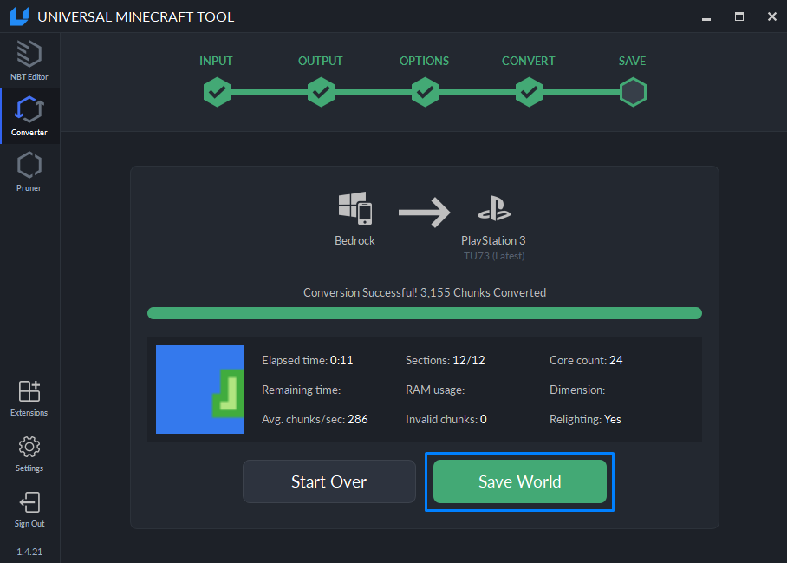Click the conversion direction arrow
The image size is (787, 563).
click(424, 213)
